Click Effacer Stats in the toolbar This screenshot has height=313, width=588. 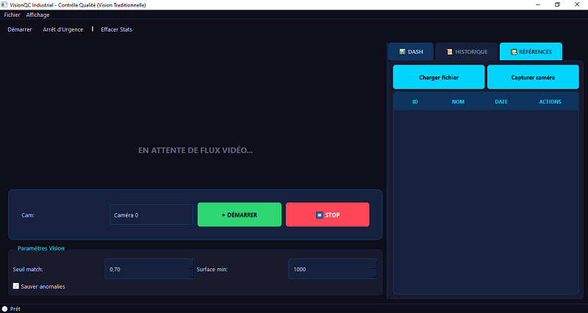click(116, 29)
